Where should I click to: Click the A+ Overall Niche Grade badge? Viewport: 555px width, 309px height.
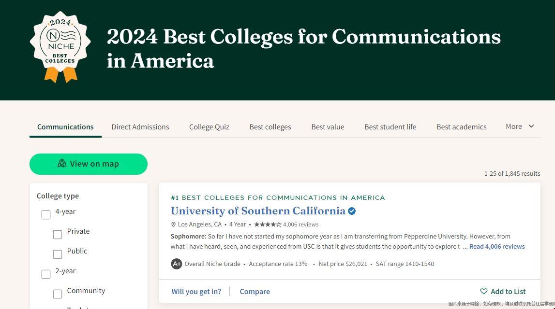[177, 264]
